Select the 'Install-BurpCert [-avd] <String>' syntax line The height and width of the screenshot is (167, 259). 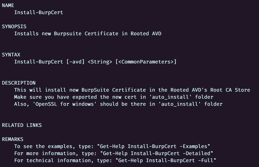point(95,62)
